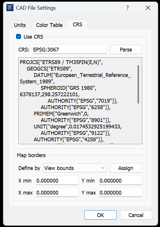
Task: Click the CRS input field with EPSG:3067
Action: tap(69, 50)
